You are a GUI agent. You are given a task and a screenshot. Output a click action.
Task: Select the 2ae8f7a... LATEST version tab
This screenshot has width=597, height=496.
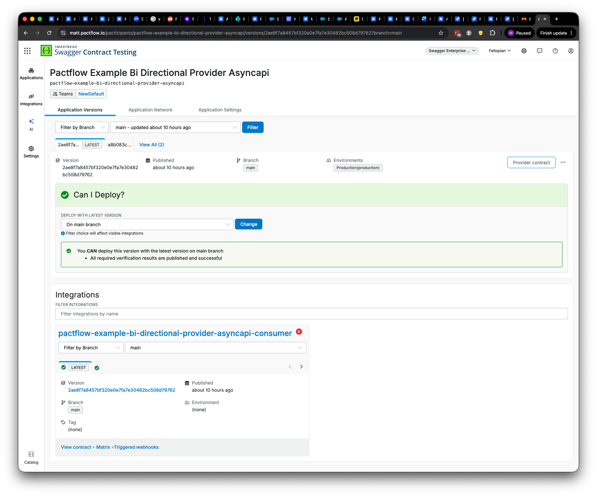(x=80, y=145)
